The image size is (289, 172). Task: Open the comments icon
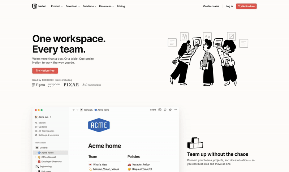[x=160, y=110]
